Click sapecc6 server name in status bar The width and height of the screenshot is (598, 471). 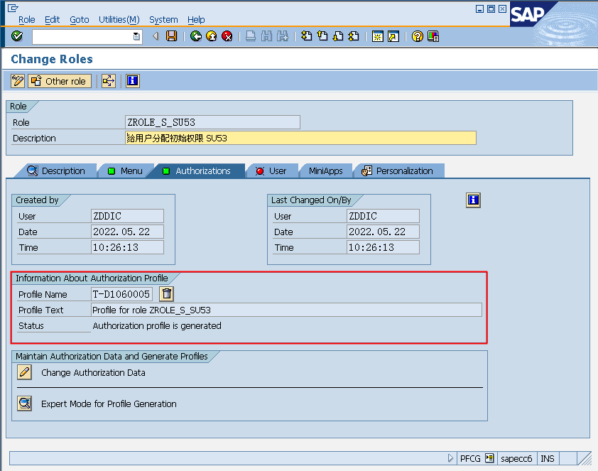pos(516,458)
